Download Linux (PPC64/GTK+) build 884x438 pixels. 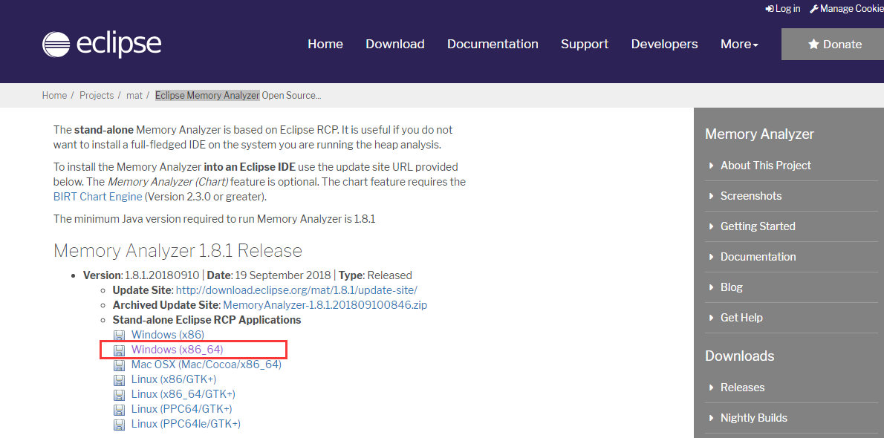[x=181, y=409]
